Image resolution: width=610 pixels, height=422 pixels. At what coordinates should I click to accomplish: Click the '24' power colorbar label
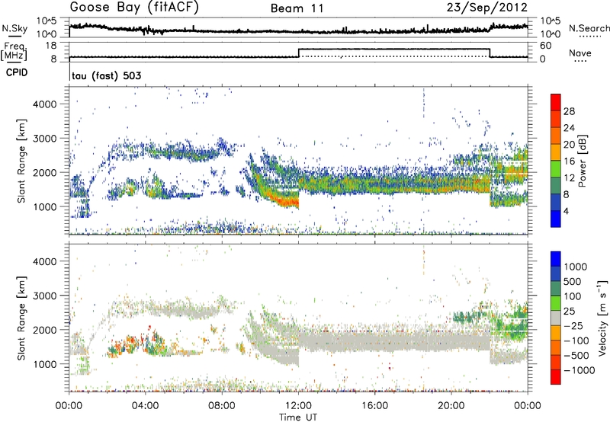click(569, 128)
